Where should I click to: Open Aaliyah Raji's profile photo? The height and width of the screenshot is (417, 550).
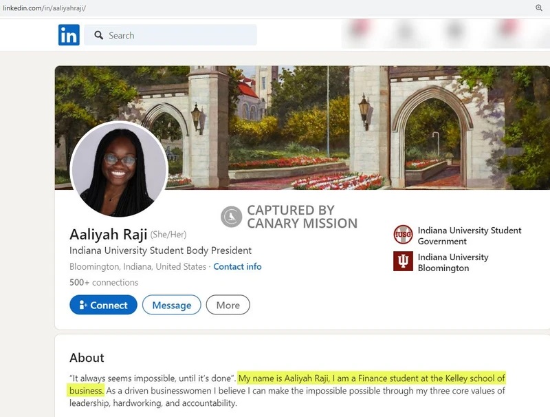tap(118, 170)
